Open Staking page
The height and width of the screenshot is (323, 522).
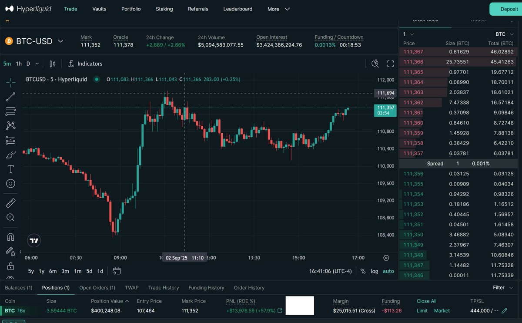164,9
